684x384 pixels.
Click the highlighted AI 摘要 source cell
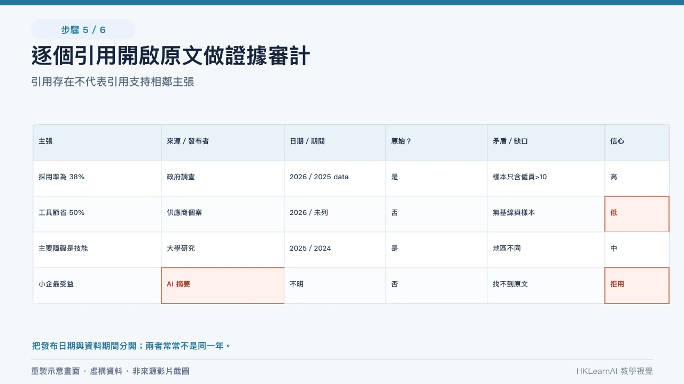[x=223, y=285]
